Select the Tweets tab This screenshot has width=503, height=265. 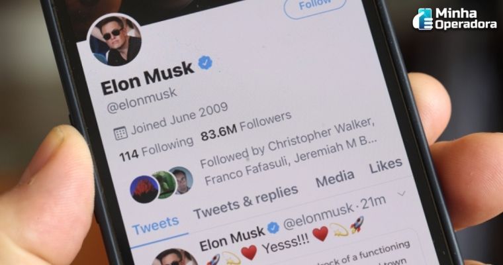pos(156,225)
